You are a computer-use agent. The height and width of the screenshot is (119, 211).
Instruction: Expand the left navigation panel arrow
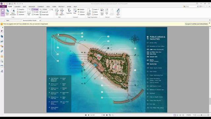coord(3,27)
